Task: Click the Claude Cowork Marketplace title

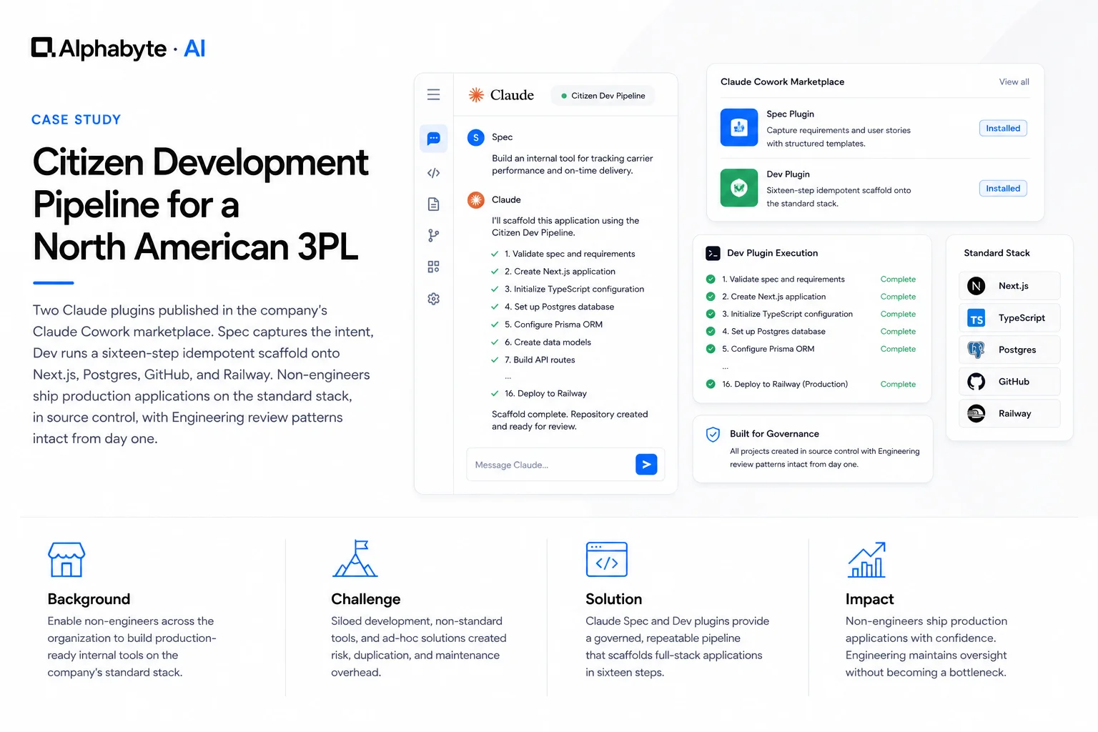Action: 782,82
